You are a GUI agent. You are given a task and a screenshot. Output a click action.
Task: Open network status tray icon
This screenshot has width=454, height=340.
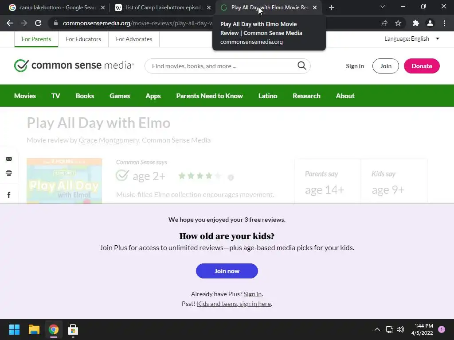[x=389, y=329]
